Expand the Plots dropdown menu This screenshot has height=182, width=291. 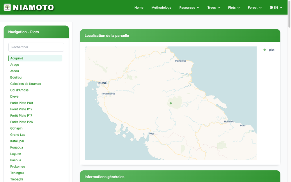point(234,8)
